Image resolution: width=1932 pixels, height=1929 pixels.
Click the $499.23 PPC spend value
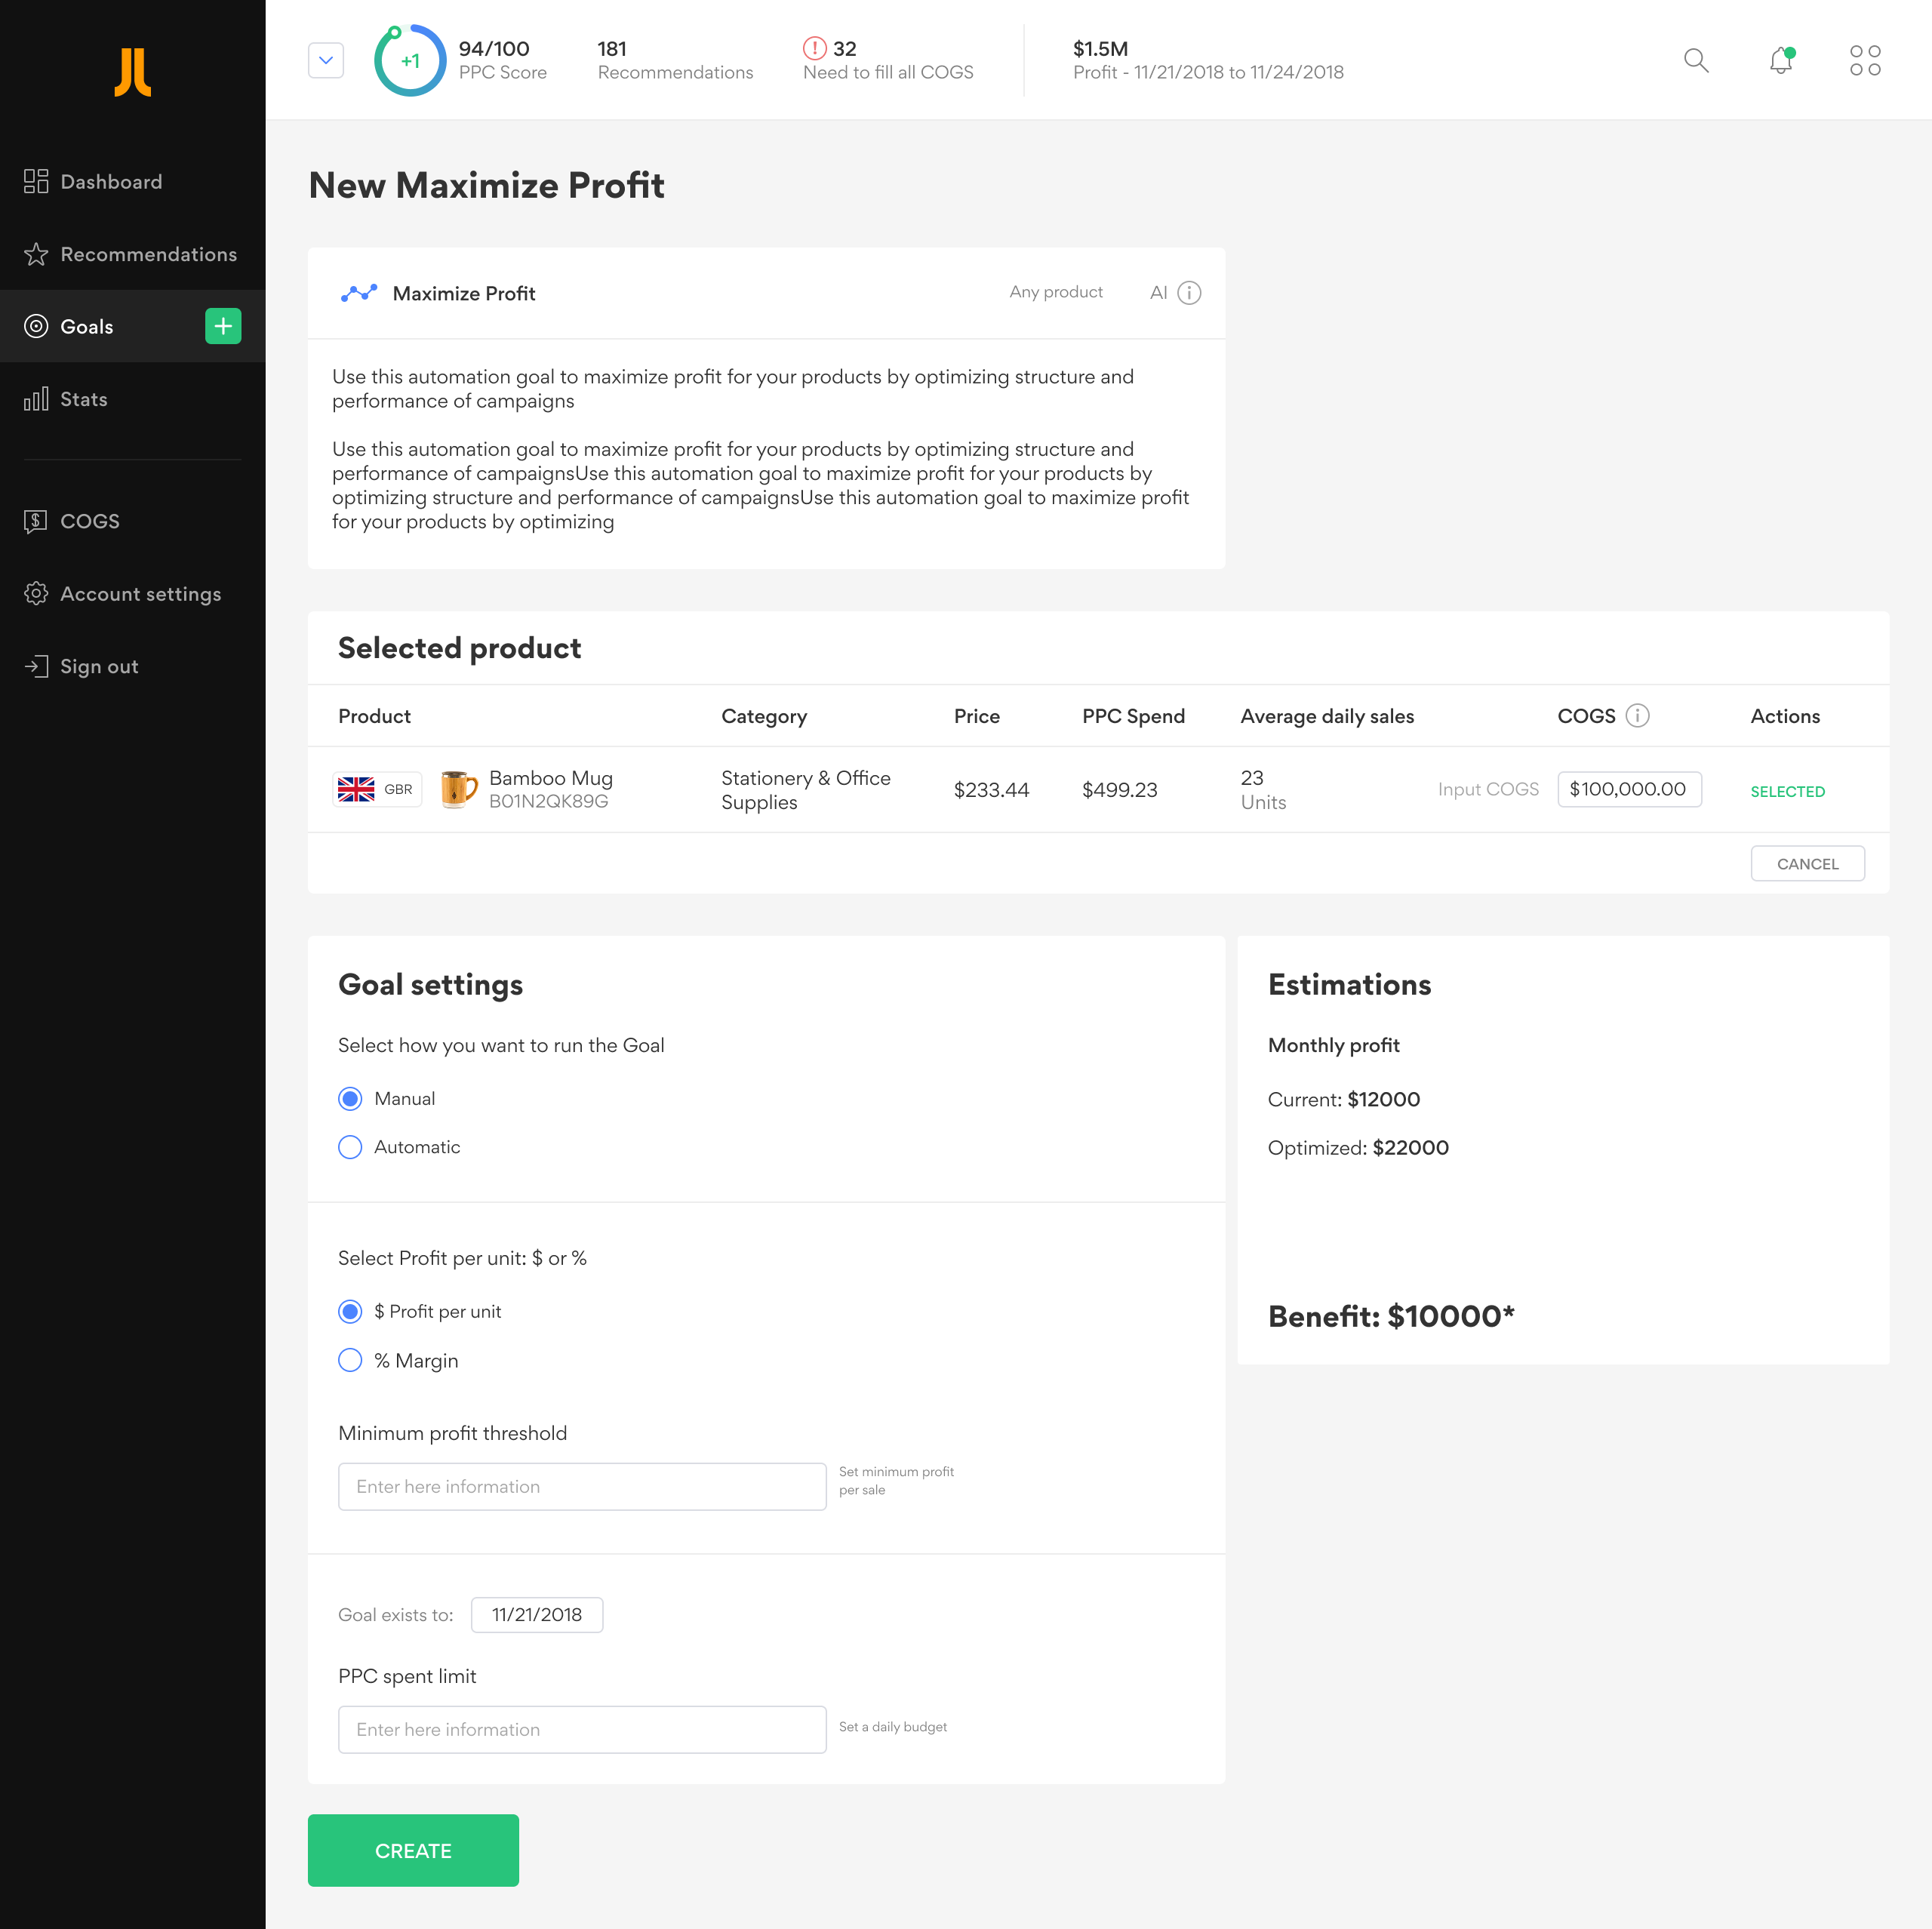pyautogui.click(x=1119, y=790)
